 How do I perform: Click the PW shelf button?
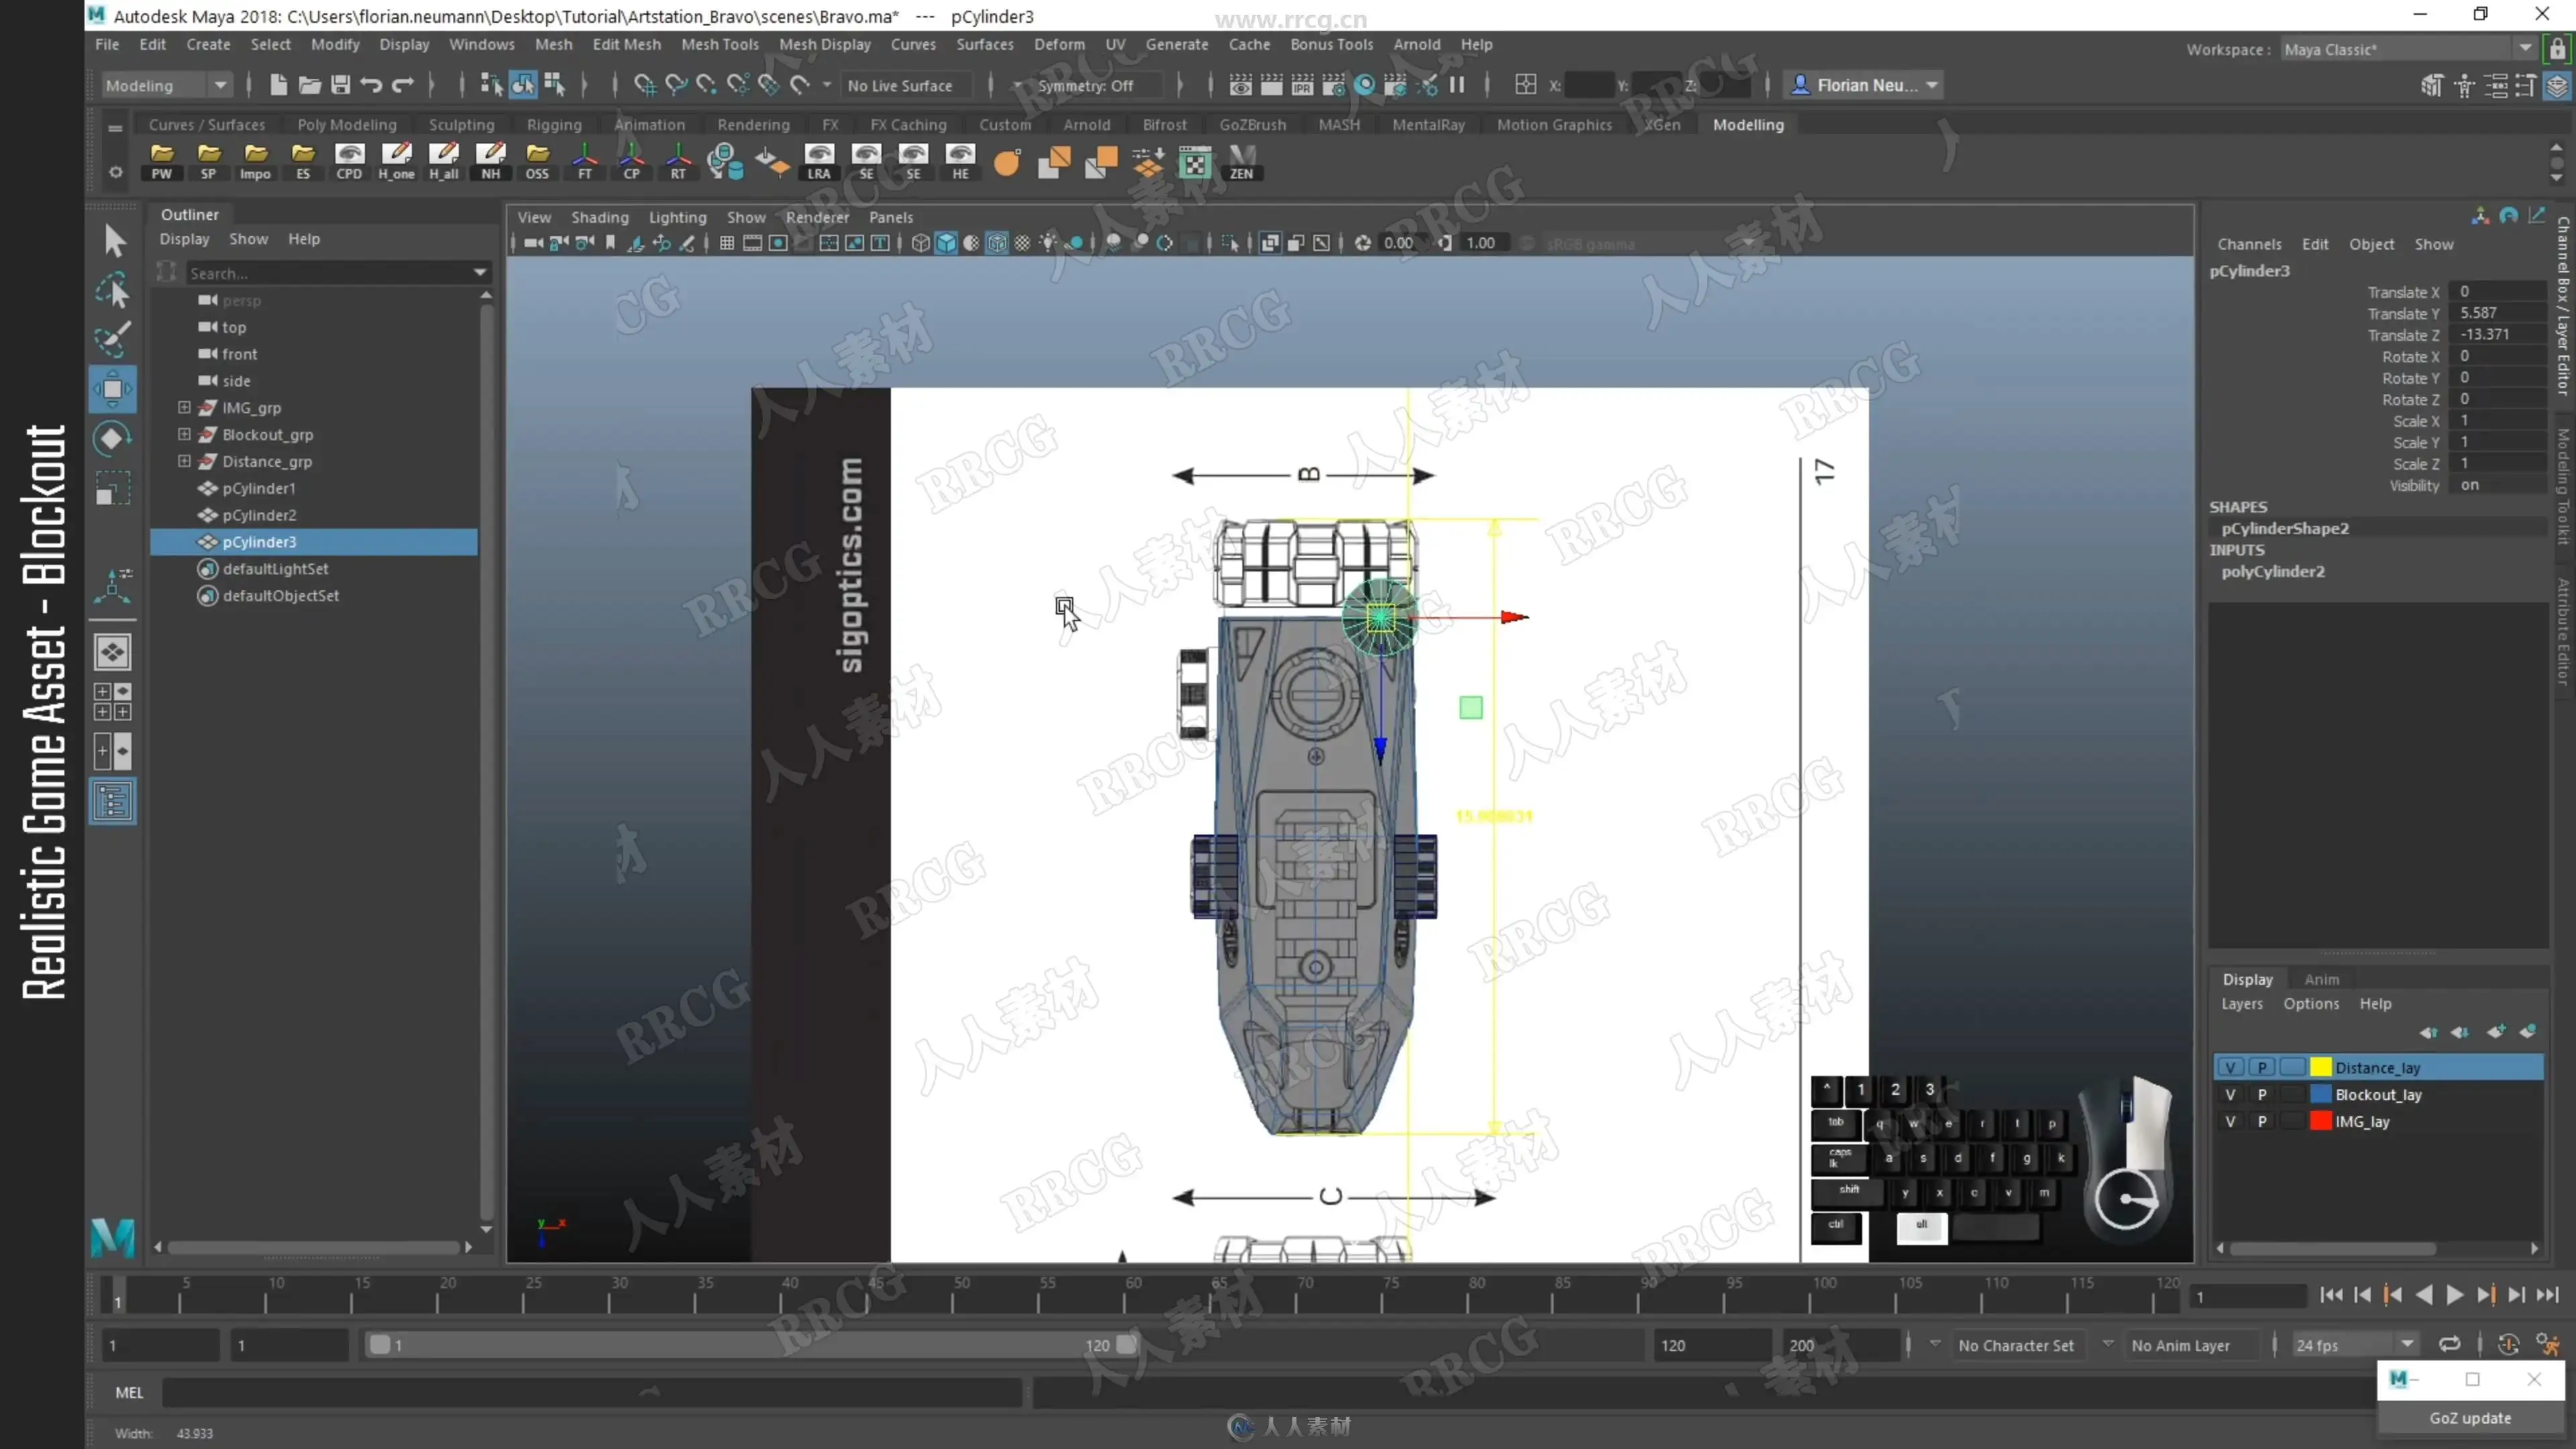pyautogui.click(x=162, y=161)
